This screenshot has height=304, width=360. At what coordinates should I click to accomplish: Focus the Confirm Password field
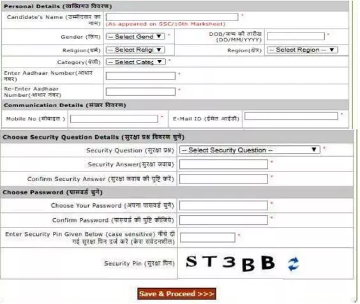(x=223, y=220)
